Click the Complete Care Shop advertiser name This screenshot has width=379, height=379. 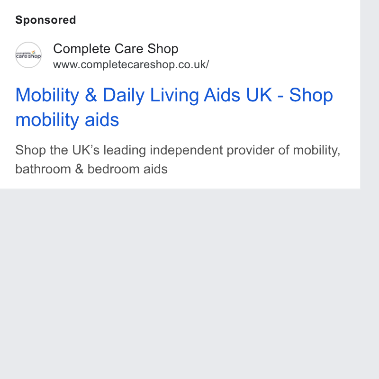pos(116,49)
